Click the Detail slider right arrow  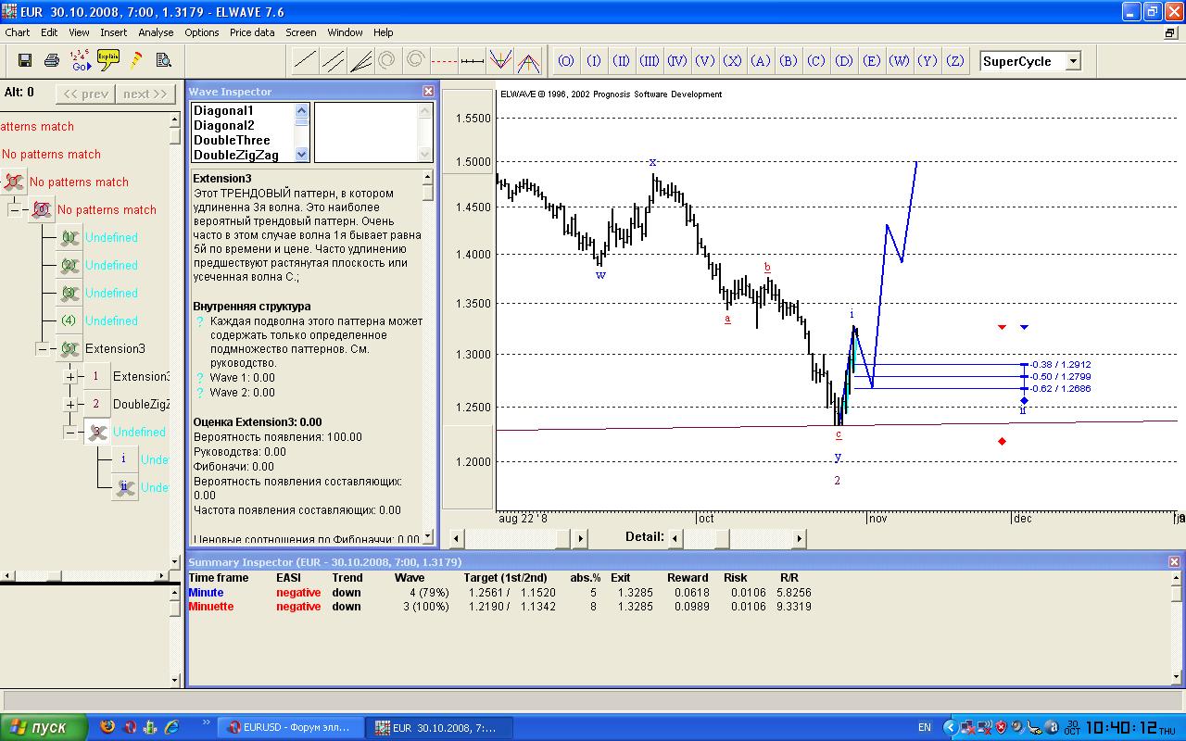[799, 538]
